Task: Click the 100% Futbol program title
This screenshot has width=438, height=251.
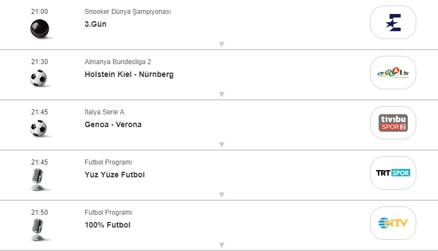Action: tap(108, 225)
